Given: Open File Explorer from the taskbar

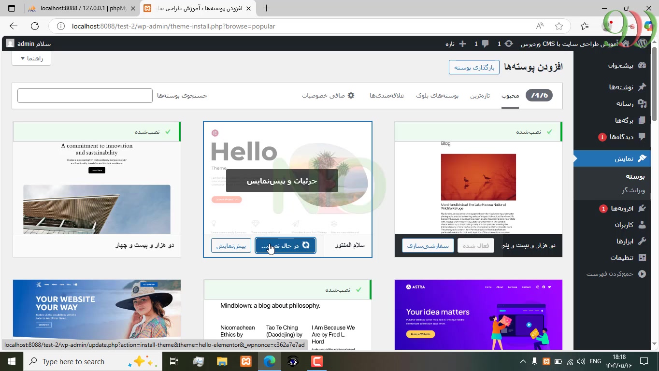Looking at the screenshot, I should click(x=222, y=361).
